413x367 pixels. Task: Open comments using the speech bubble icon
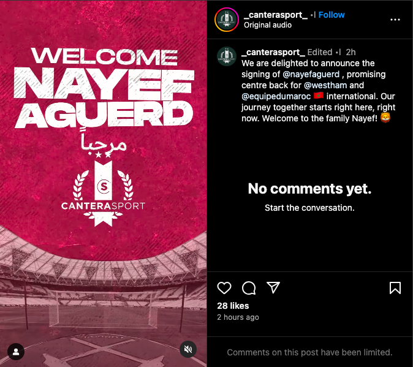pos(249,288)
